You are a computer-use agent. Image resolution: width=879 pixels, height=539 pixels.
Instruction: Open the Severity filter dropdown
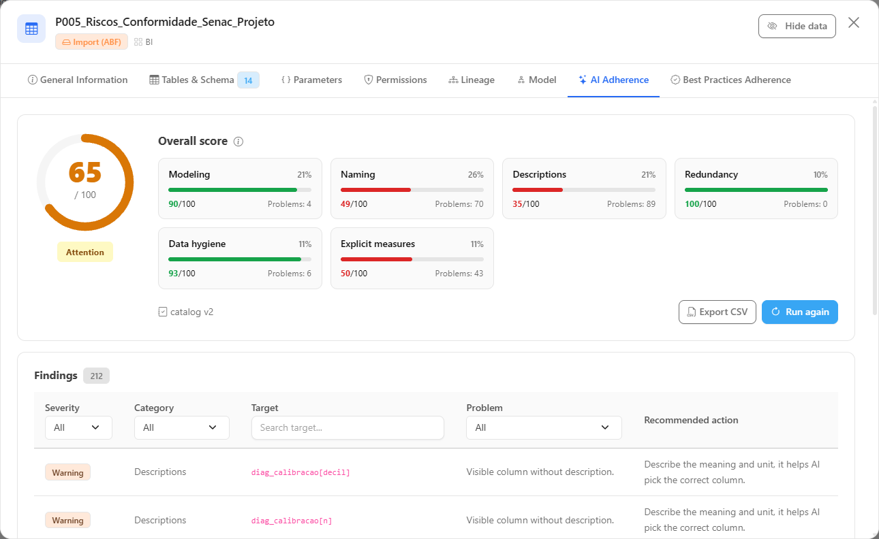78,427
